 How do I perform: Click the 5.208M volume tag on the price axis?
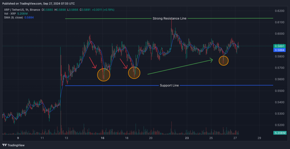[x=279, y=133]
